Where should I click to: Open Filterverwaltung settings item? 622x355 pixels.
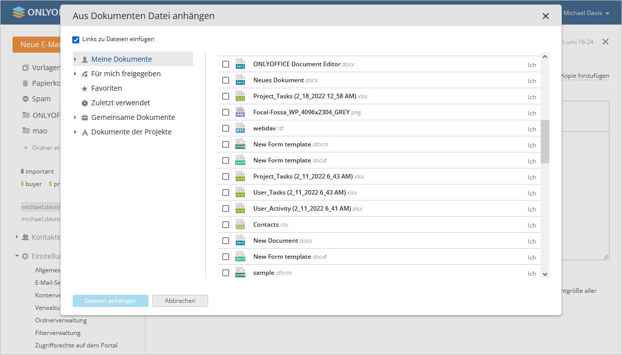[58, 333]
